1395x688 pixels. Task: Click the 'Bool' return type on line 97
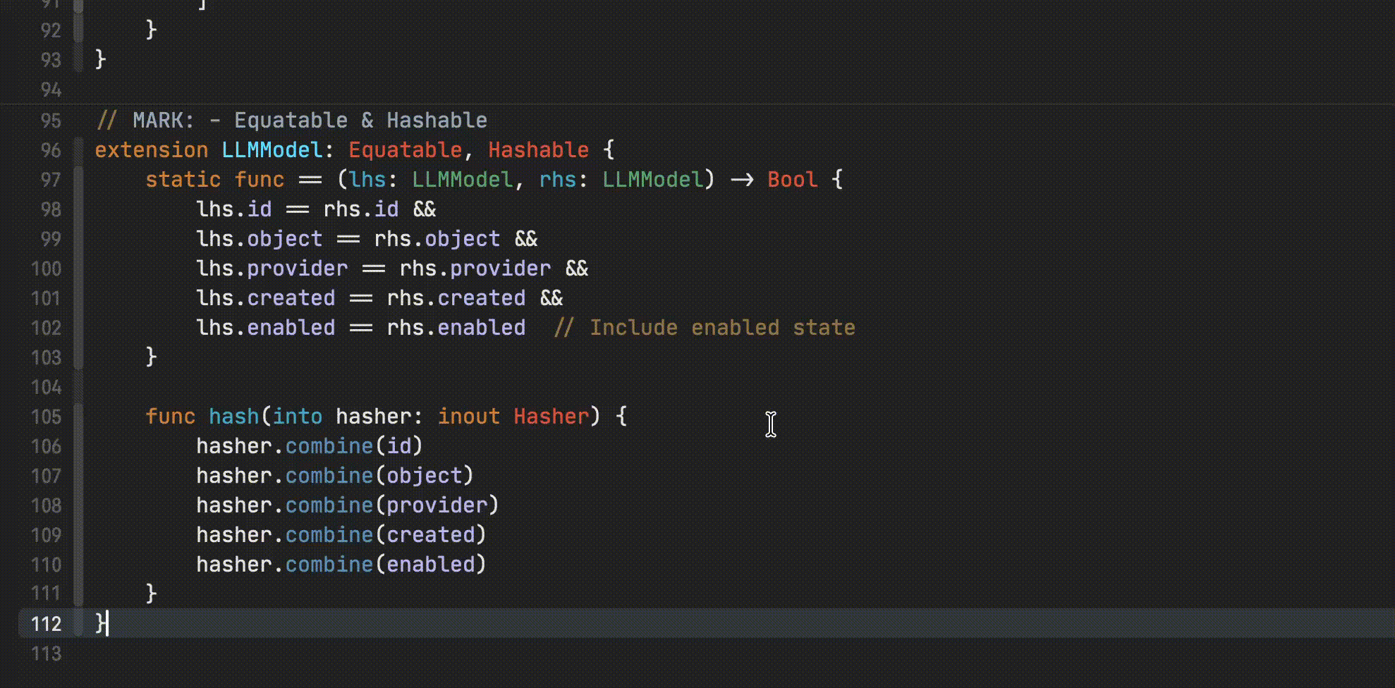point(793,180)
